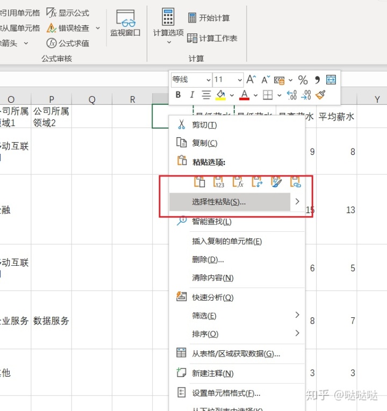The image size is (387, 411).
Task: Open the Watch Window (监视窗口)
Action: pyautogui.click(x=125, y=23)
